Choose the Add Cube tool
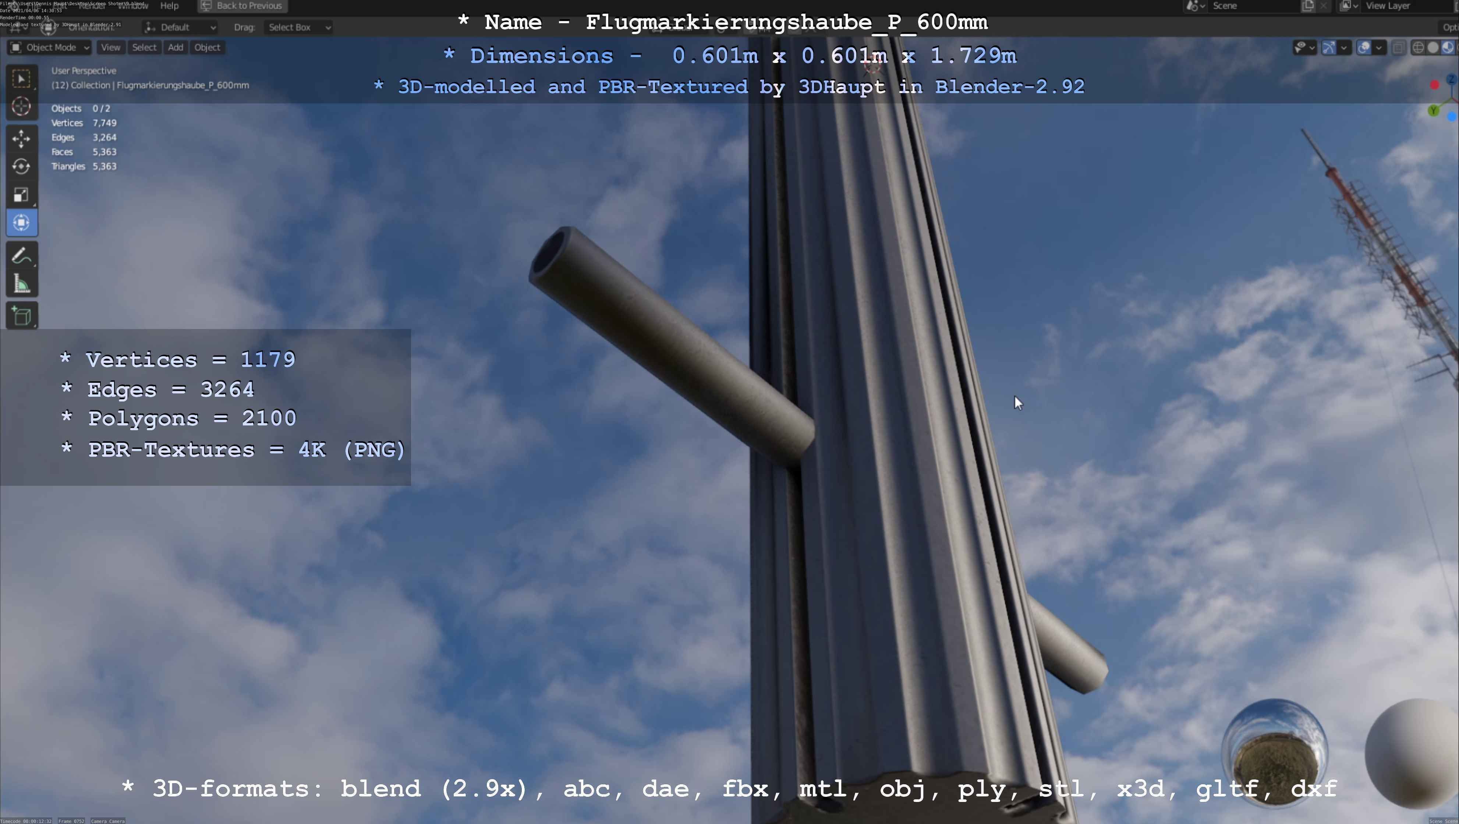Screen dimensions: 1459x824 [21, 316]
